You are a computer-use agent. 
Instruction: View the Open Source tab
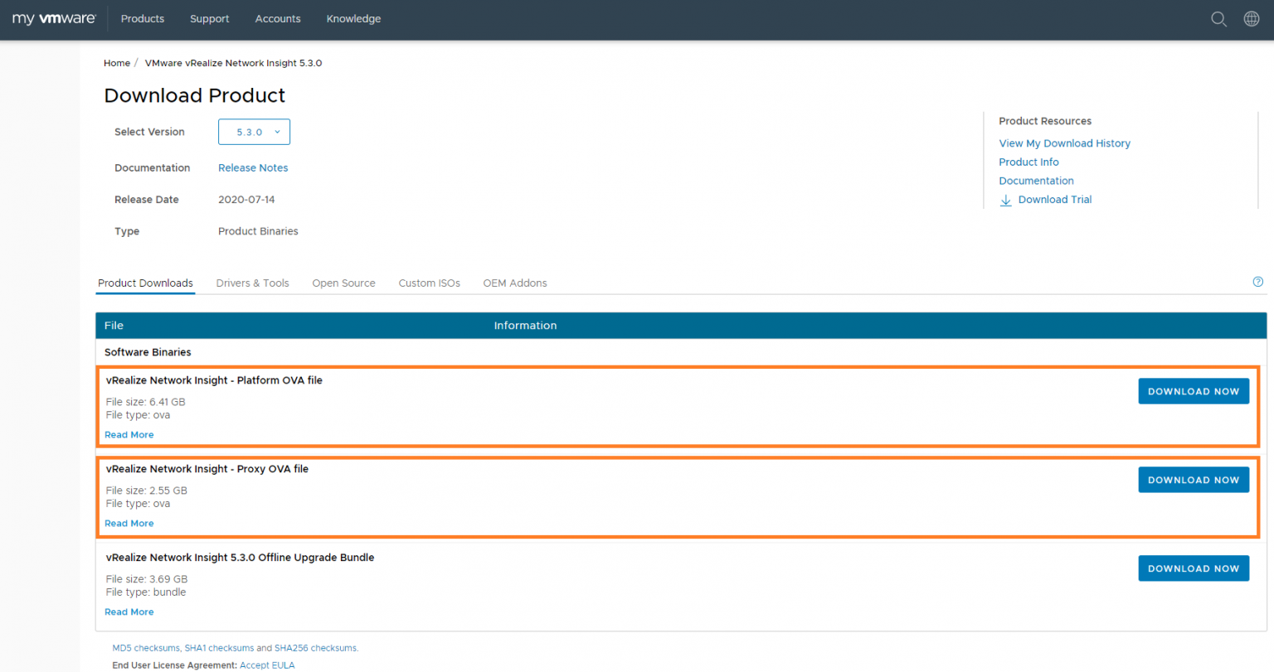pyautogui.click(x=343, y=283)
